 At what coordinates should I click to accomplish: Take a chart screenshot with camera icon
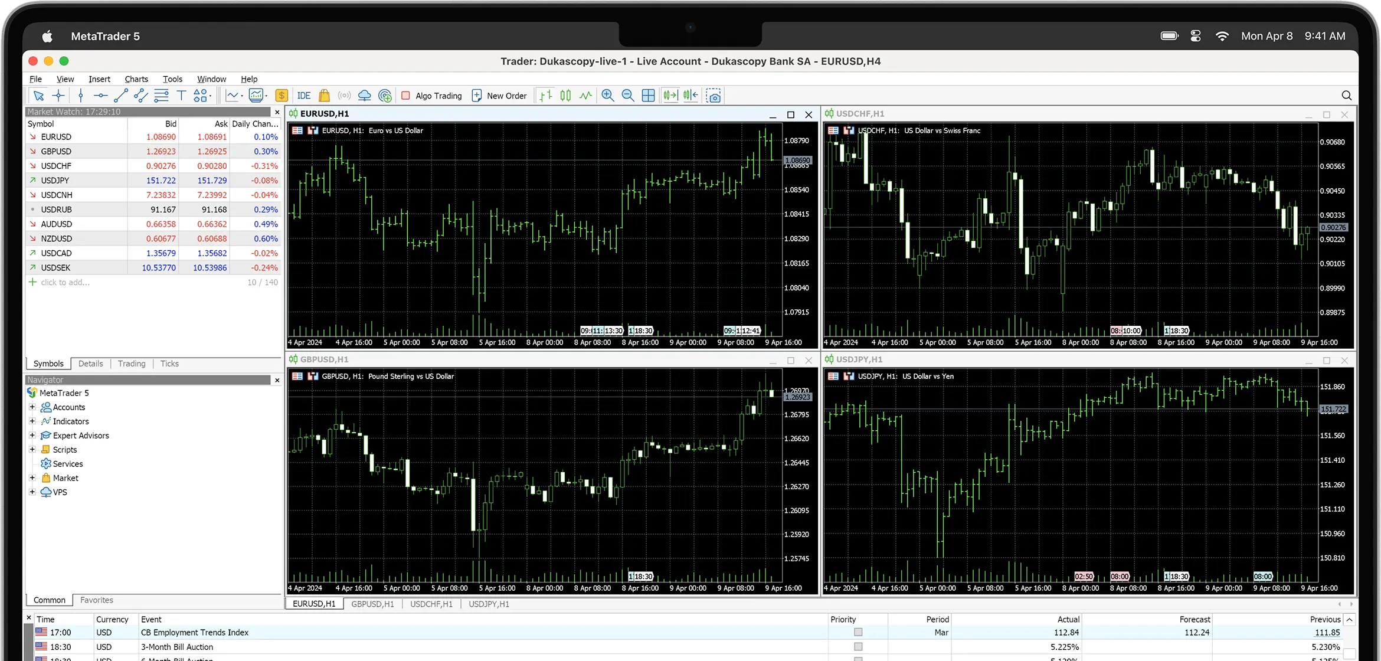(714, 96)
